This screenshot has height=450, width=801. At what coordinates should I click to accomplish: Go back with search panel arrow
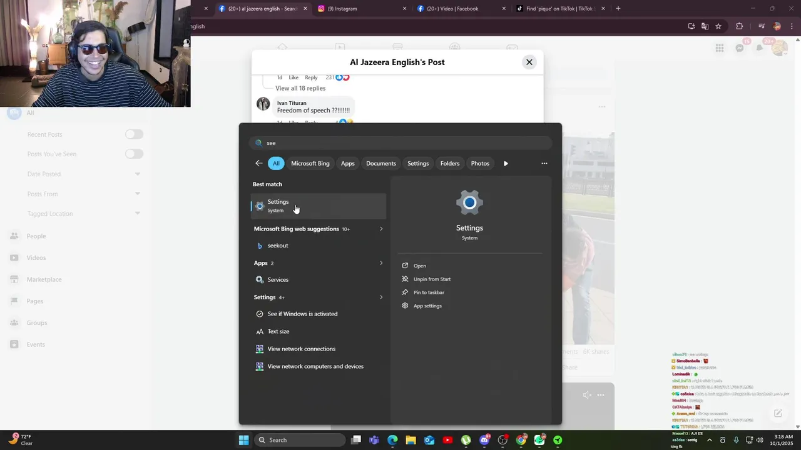point(259,163)
